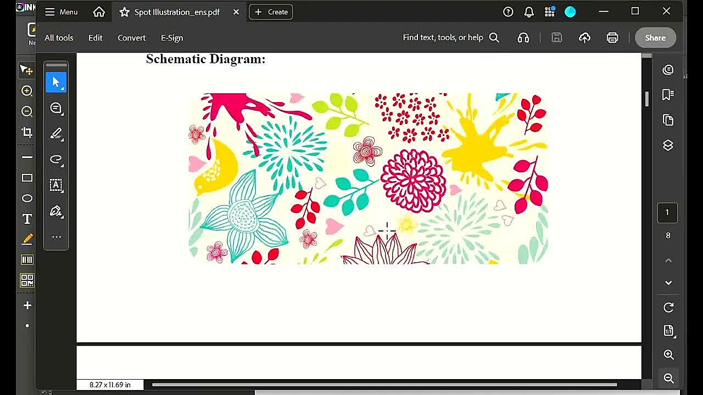Click the Find text, tools, or help search

tap(451, 37)
